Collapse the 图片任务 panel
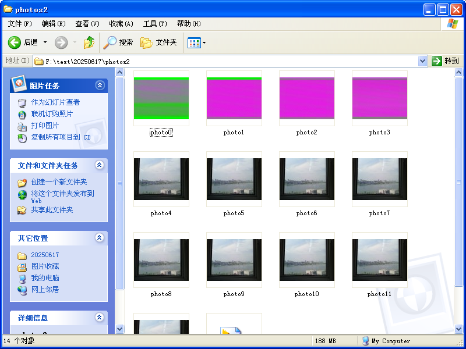466x349 pixels. click(100, 86)
